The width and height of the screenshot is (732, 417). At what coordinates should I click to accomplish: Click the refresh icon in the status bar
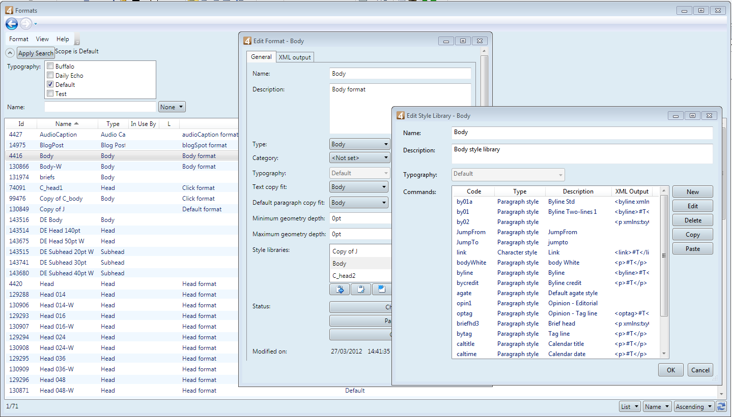coord(721,406)
